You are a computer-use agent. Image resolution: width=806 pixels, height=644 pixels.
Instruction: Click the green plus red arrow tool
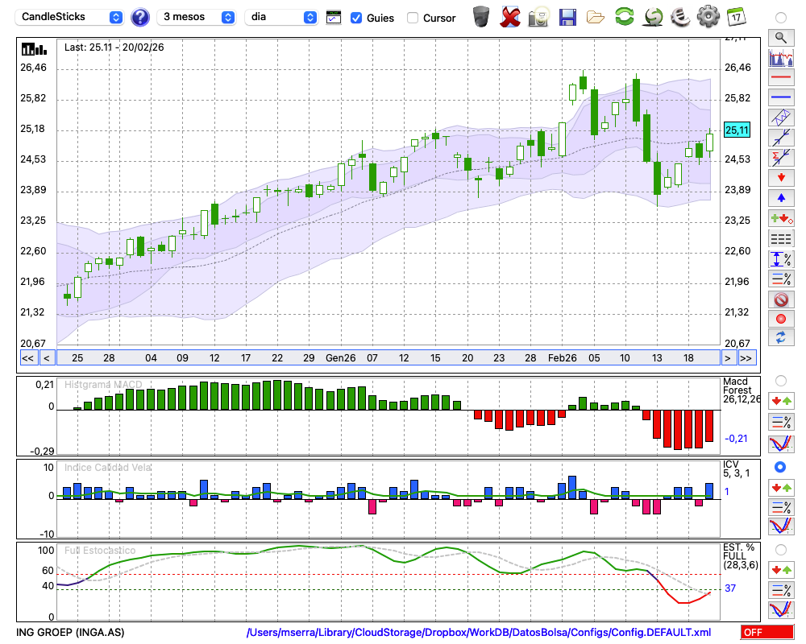(x=781, y=218)
